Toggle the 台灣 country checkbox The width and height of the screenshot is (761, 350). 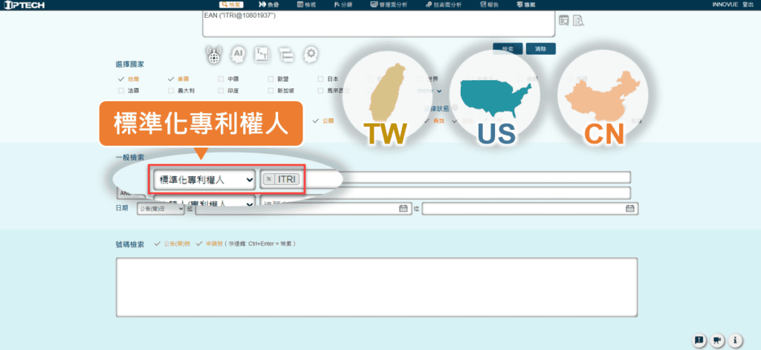tap(121, 79)
